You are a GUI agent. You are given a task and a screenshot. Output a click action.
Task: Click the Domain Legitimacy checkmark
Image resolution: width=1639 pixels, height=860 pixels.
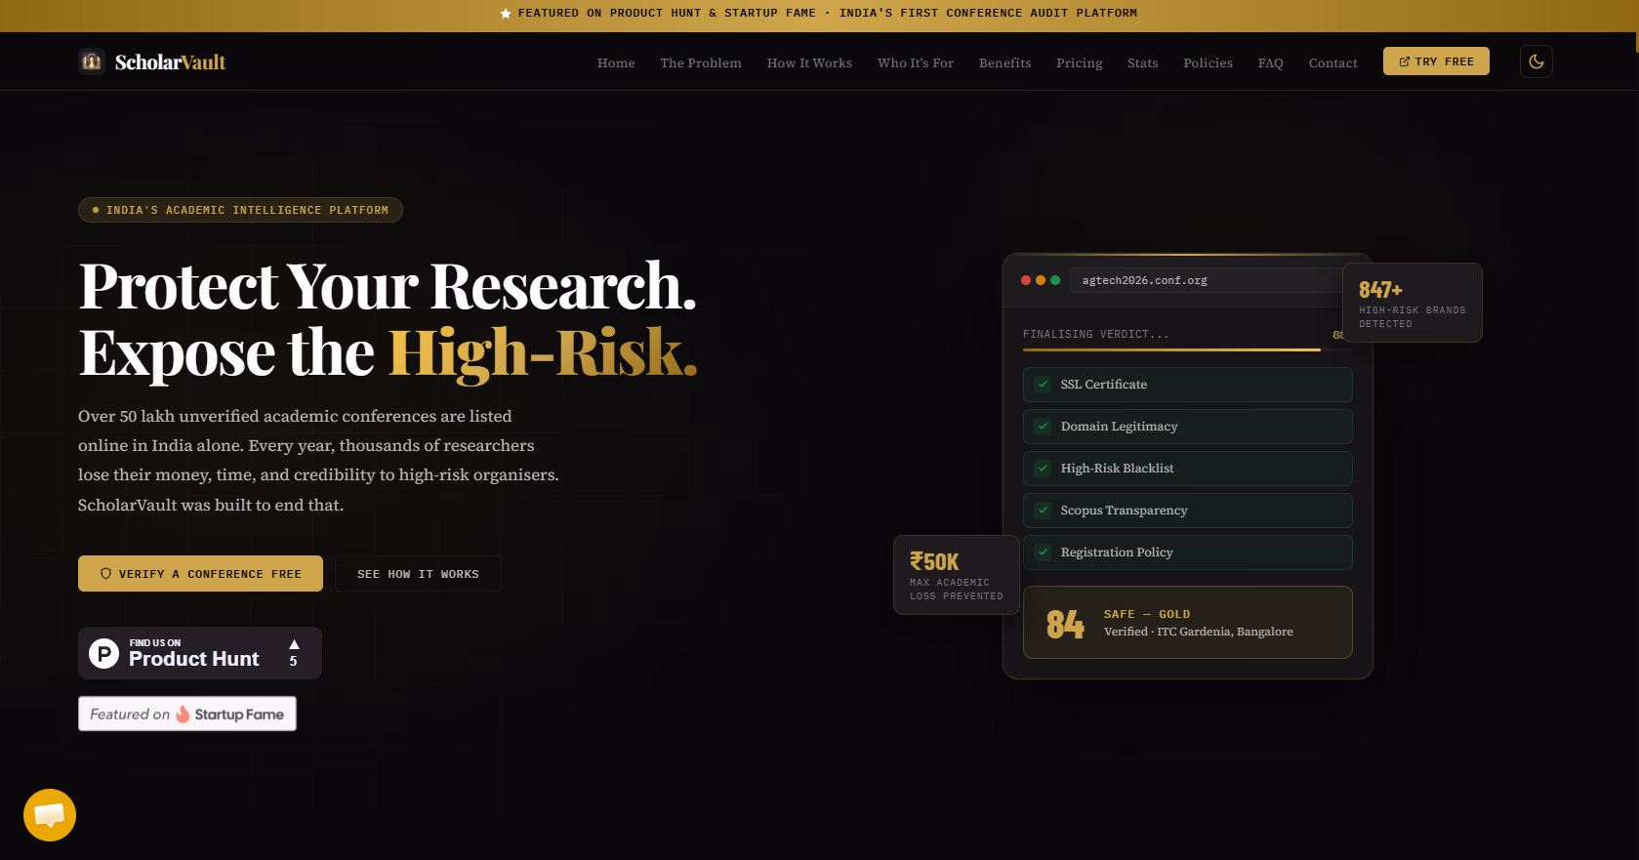1044,427
